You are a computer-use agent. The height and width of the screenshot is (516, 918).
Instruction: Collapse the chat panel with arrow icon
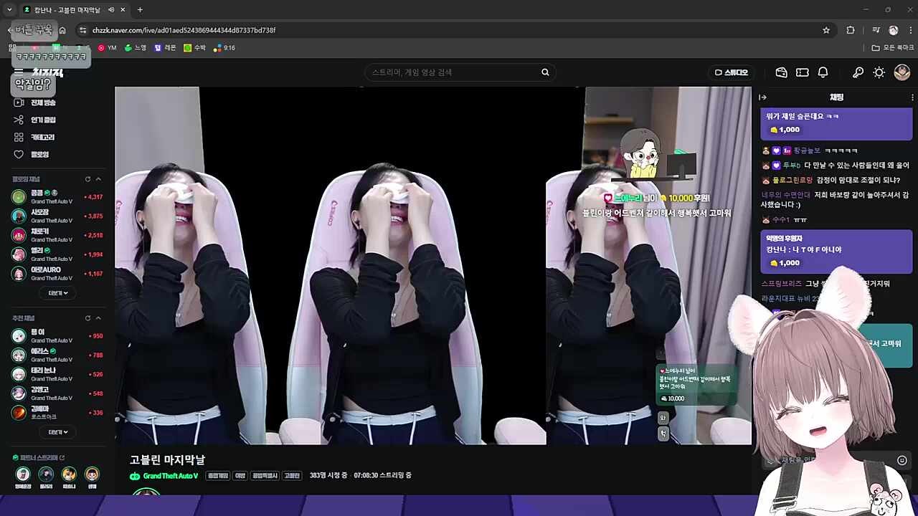click(x=763, y=97)
